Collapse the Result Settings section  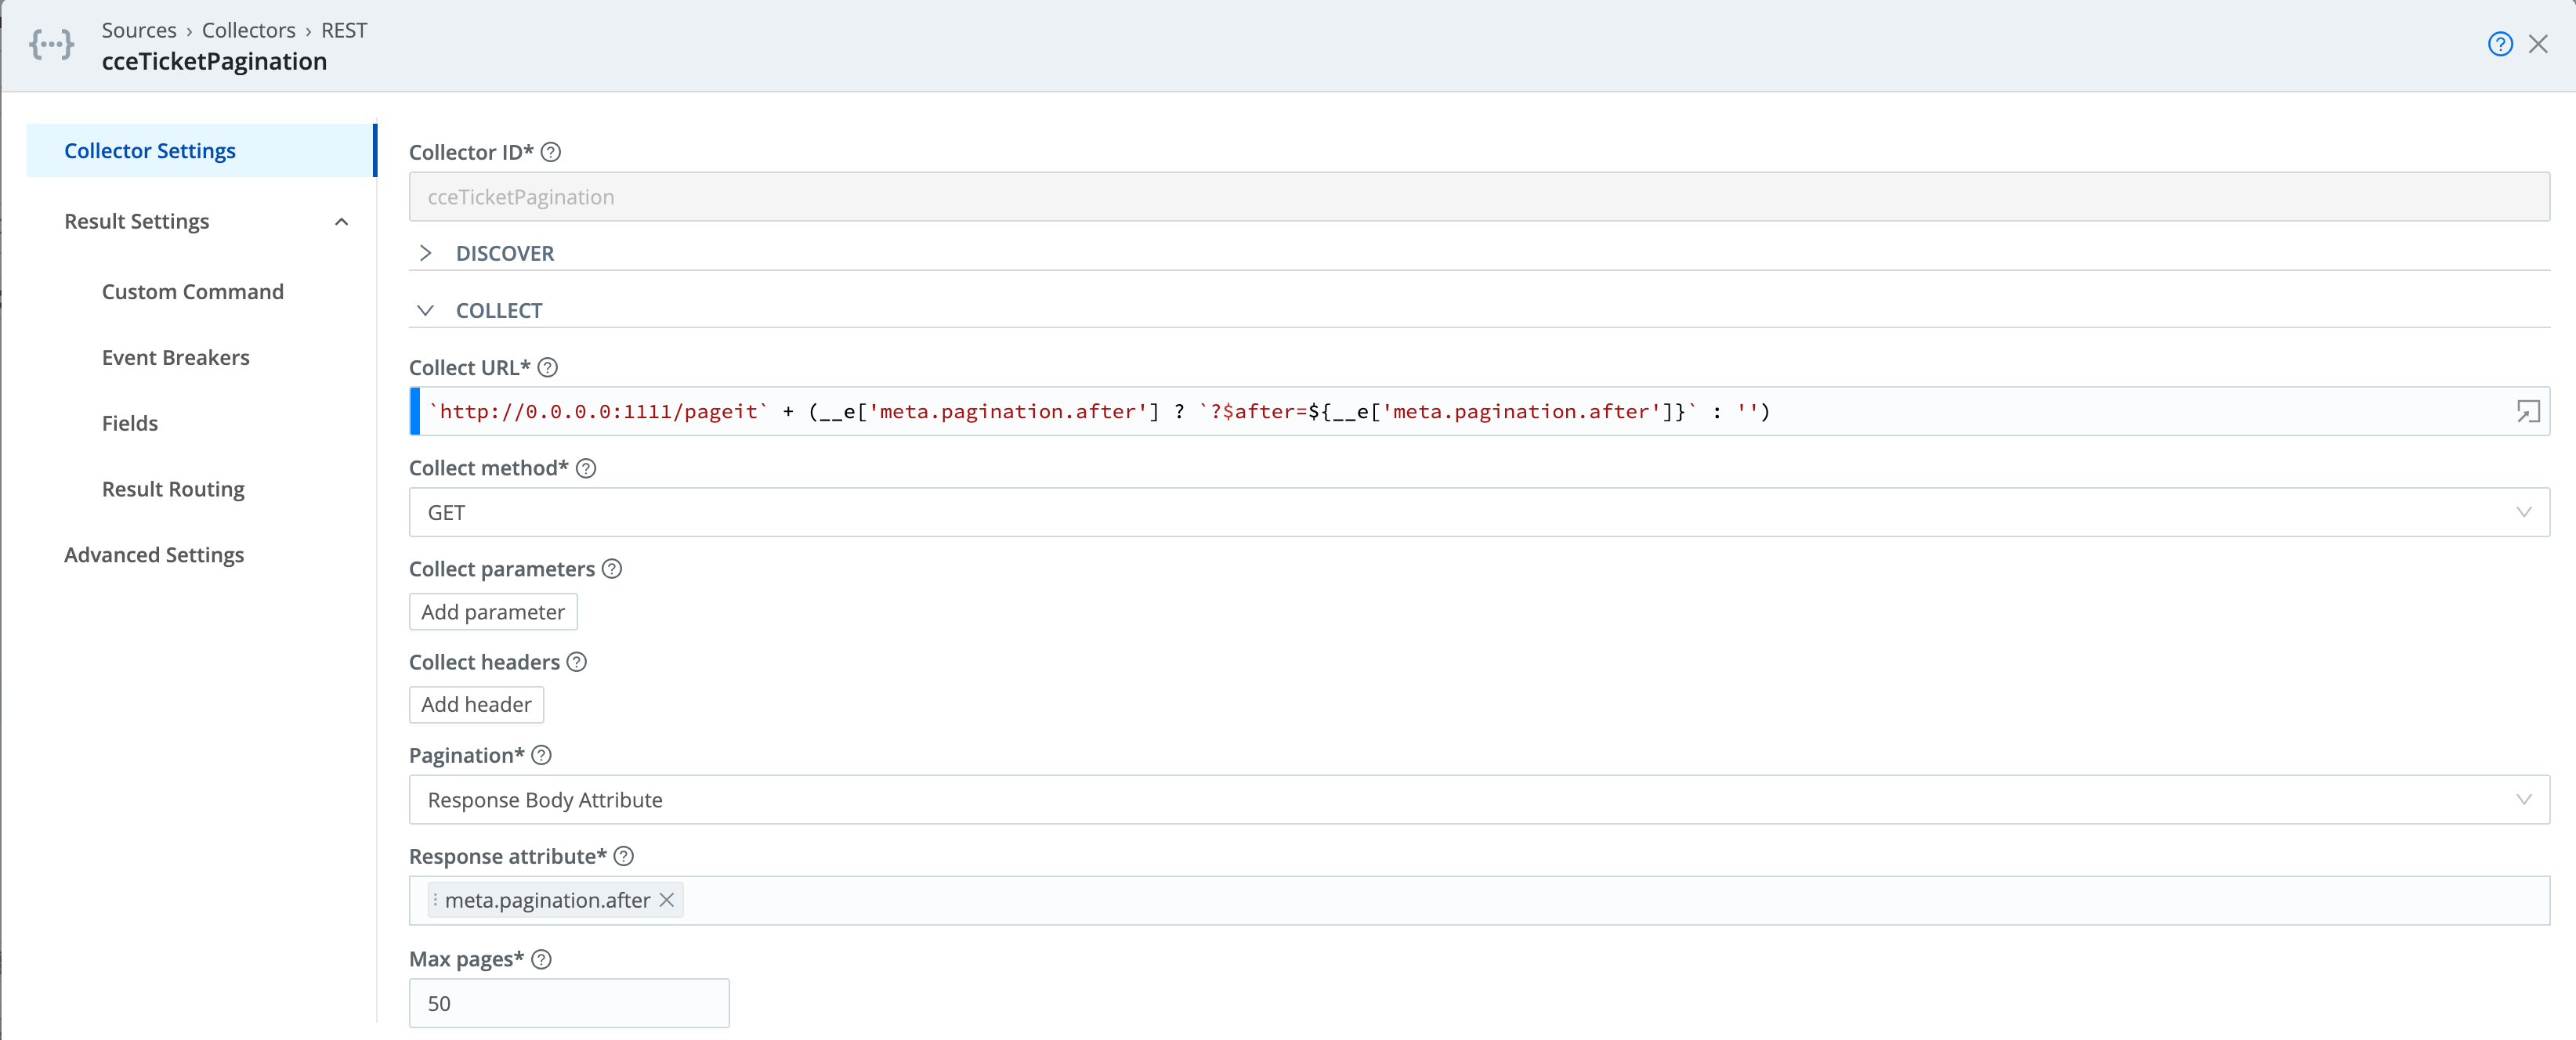point(341,221)
